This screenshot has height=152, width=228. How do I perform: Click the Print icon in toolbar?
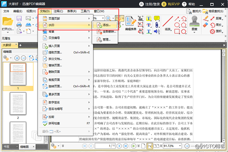pos(19,25)
